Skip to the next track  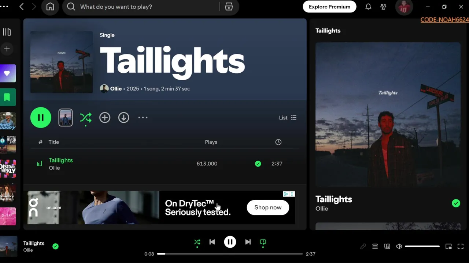(x=248, y=242)
